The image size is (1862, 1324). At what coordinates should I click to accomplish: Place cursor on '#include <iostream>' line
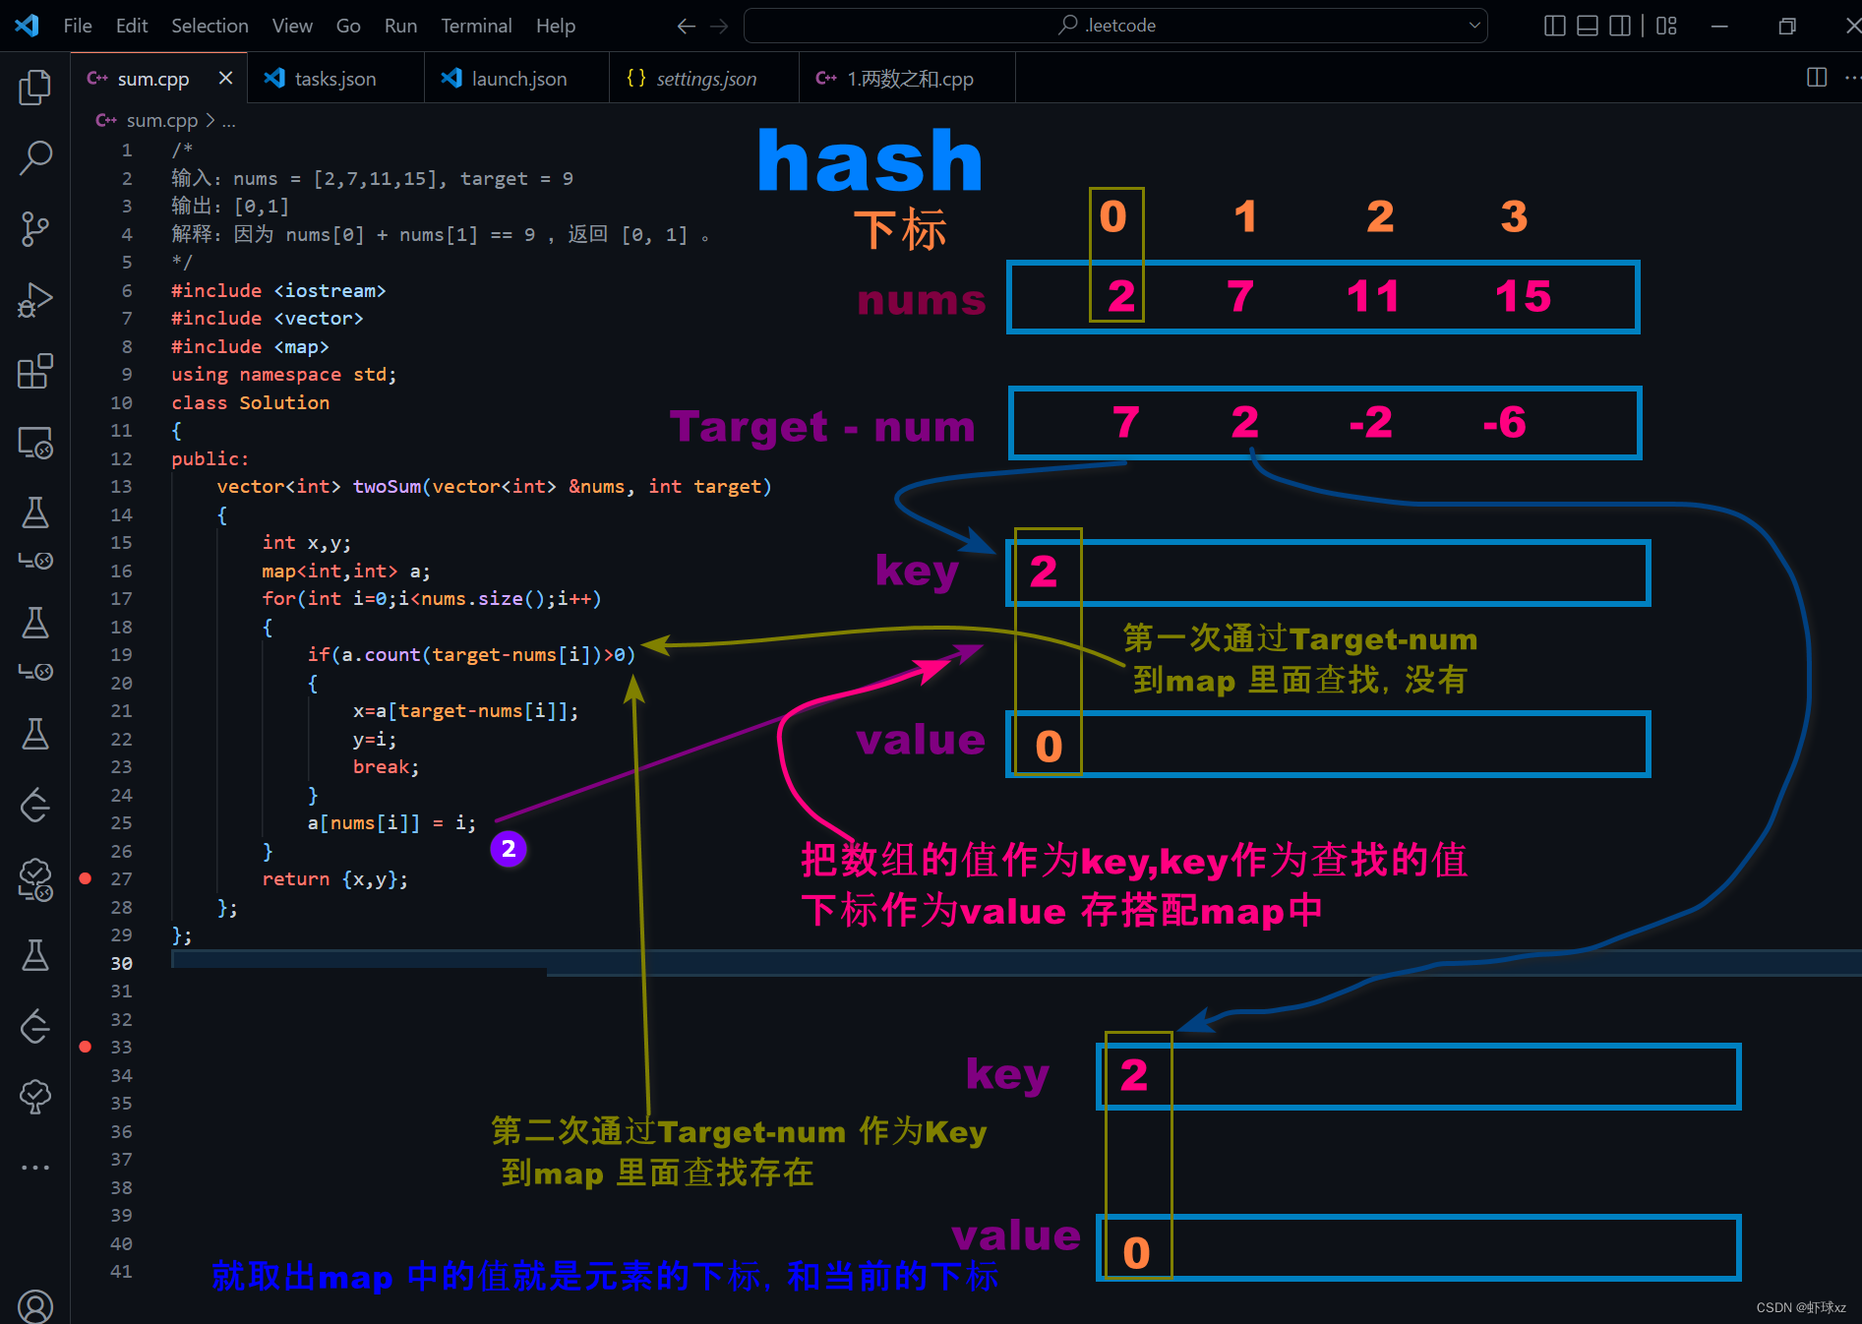coord(278,290)
